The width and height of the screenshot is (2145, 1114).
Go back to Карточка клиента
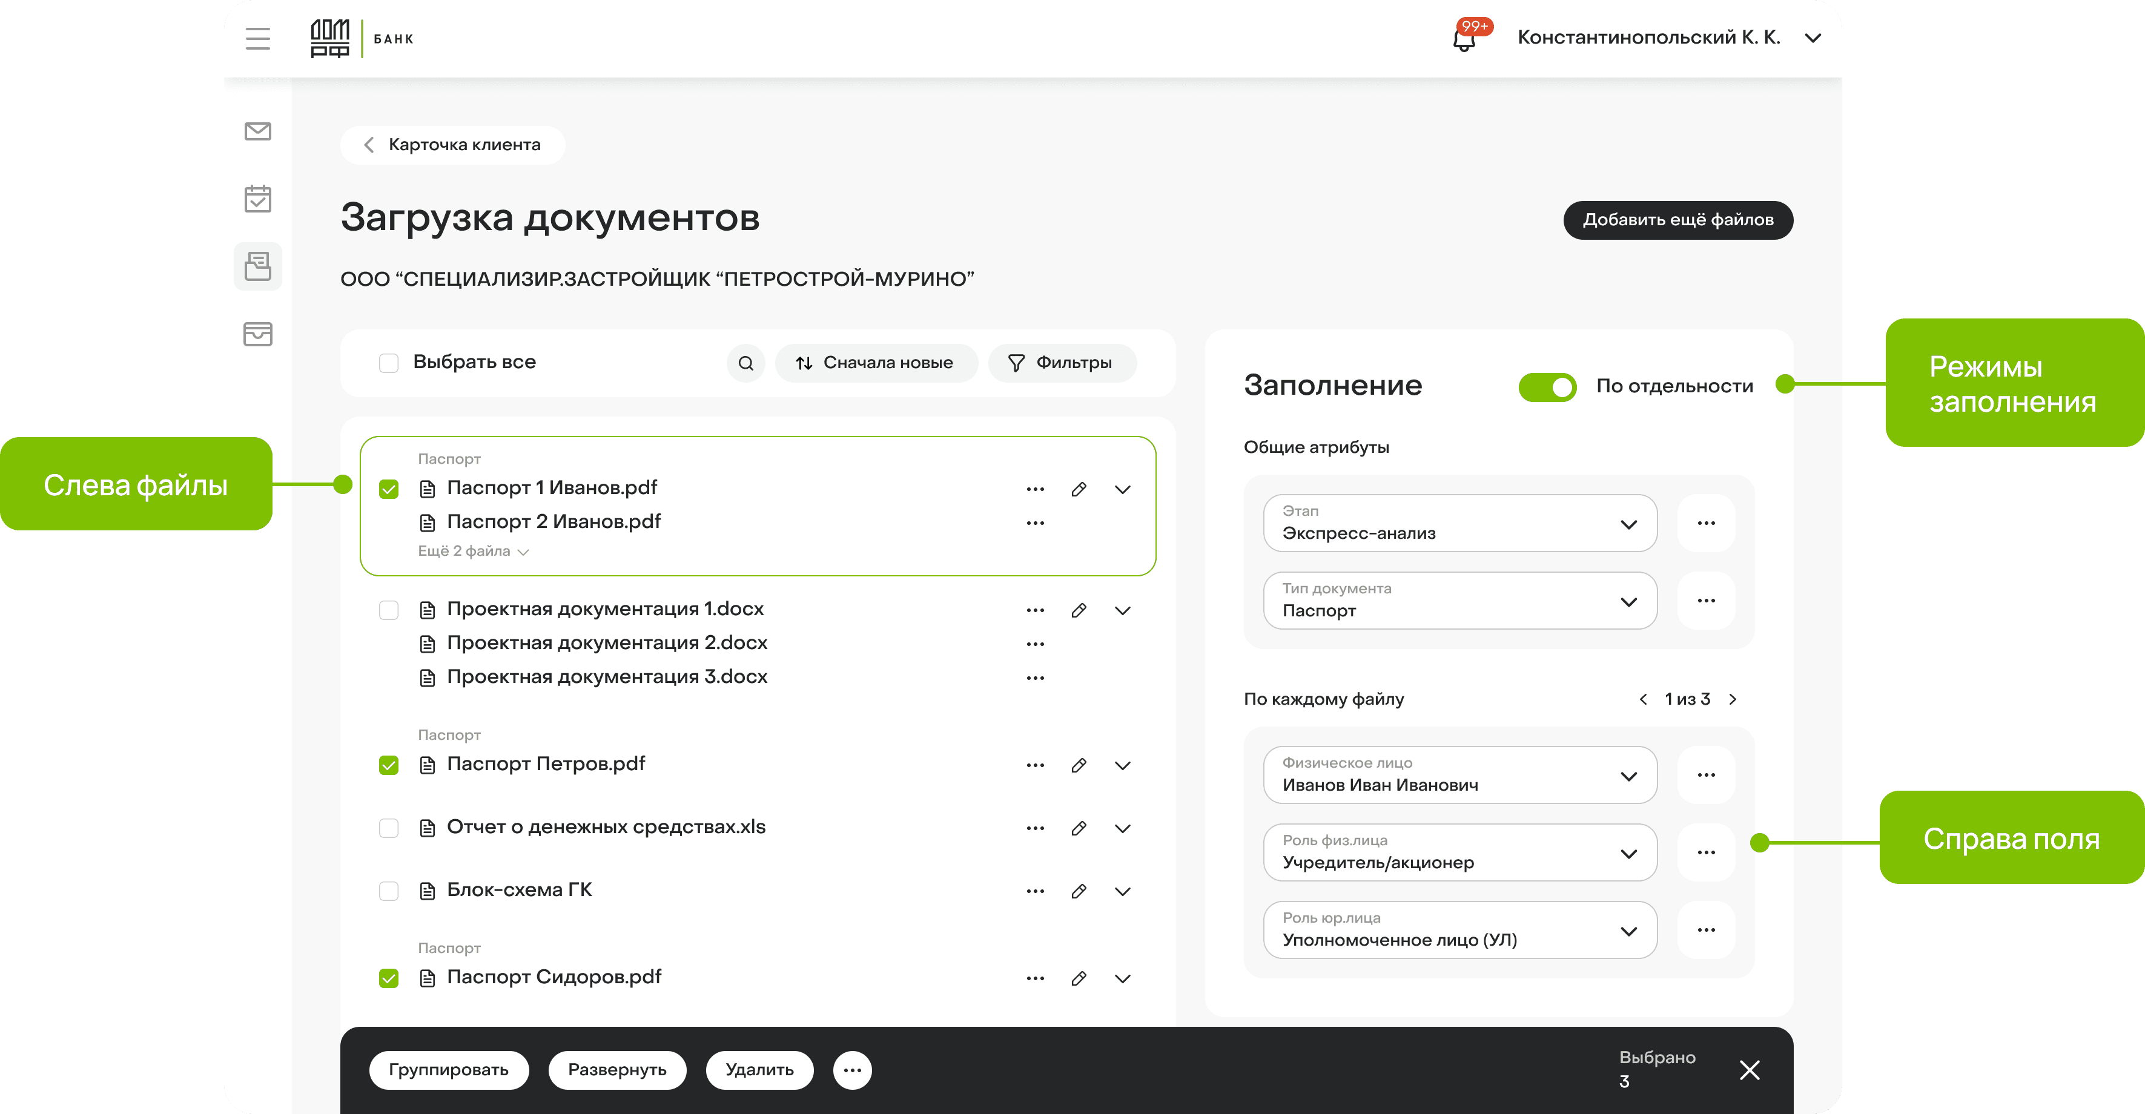(452, 145)
